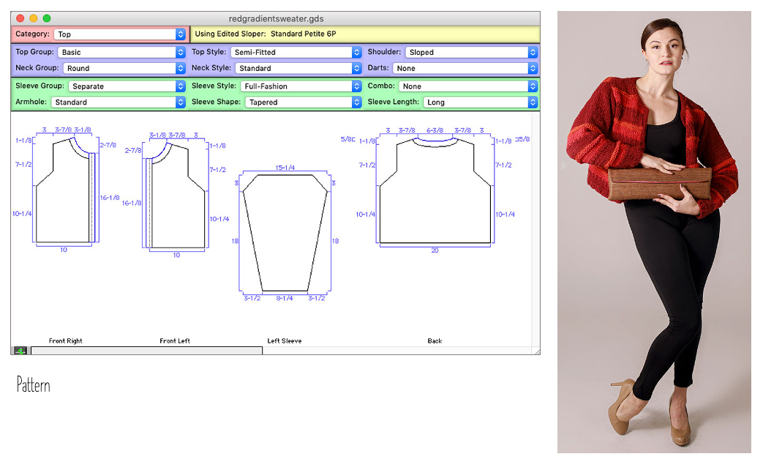Click the 'Category:' label
This screenshot has height=462, width=763.
(32, 34)
